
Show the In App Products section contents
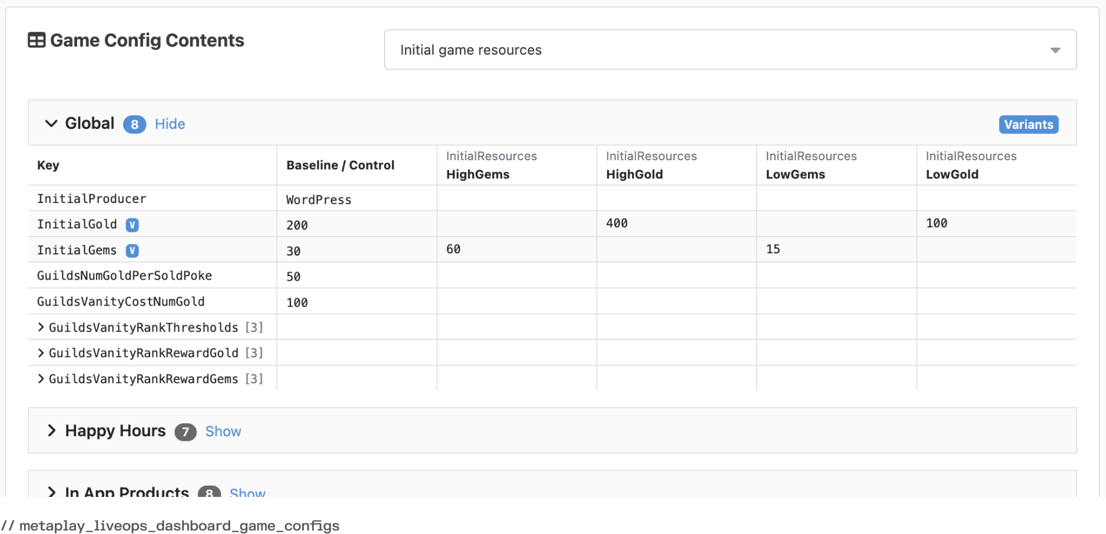(247, 493)
